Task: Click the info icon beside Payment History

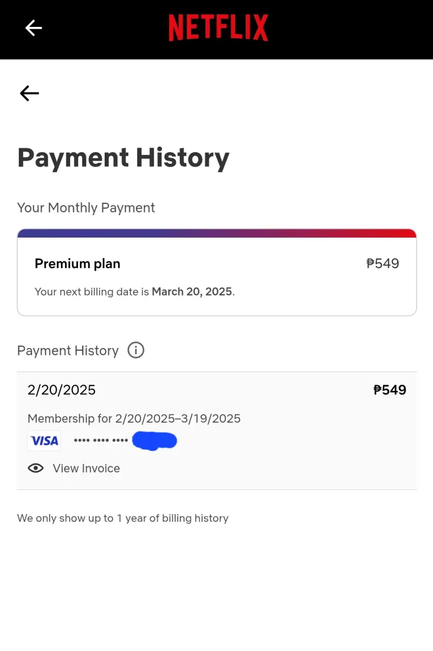Action: 136,350
